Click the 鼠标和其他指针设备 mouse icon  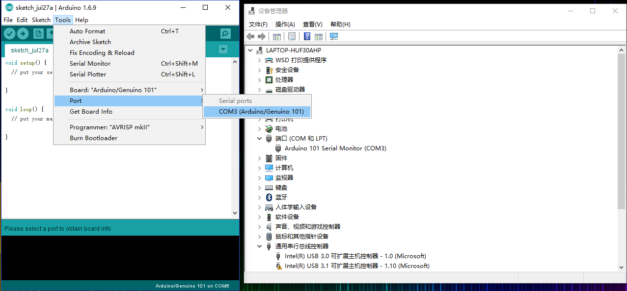click(269, 236)
